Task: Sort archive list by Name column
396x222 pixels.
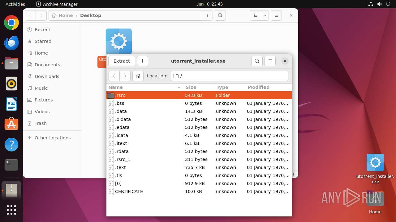Action: click(145, 87)
